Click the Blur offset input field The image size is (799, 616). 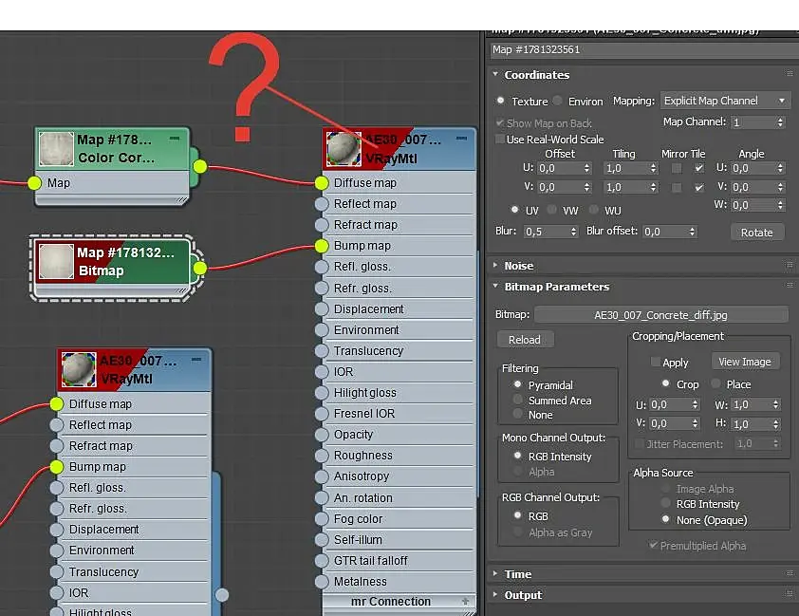point(664,232)
